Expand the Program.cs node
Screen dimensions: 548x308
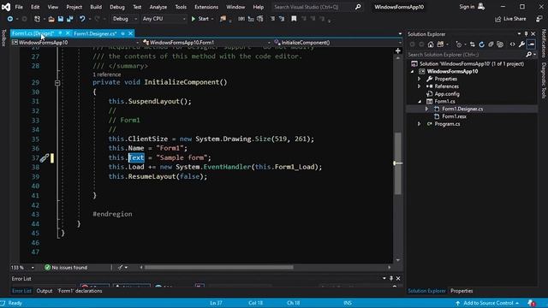coord(419,124)
